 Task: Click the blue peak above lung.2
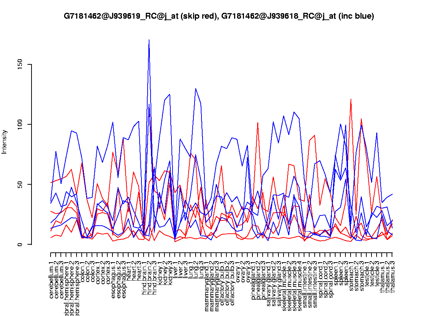pos(196,89)
